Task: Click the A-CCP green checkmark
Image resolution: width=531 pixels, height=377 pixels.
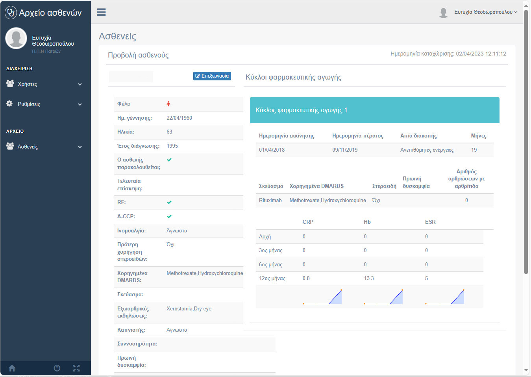Action: (169, 217)
